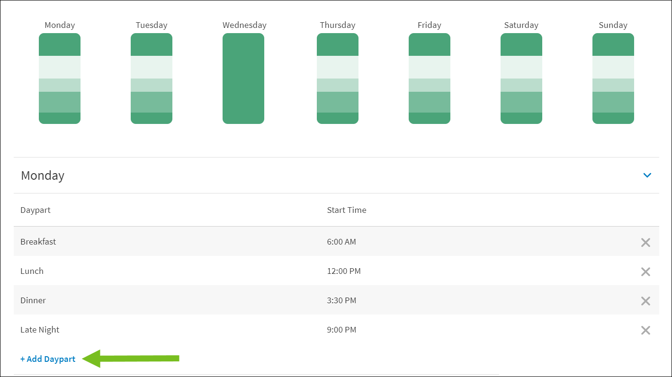Open the Friday schedule bar
Image resolution: width=672 pixels, height=377 pixels.
point(430,79)
